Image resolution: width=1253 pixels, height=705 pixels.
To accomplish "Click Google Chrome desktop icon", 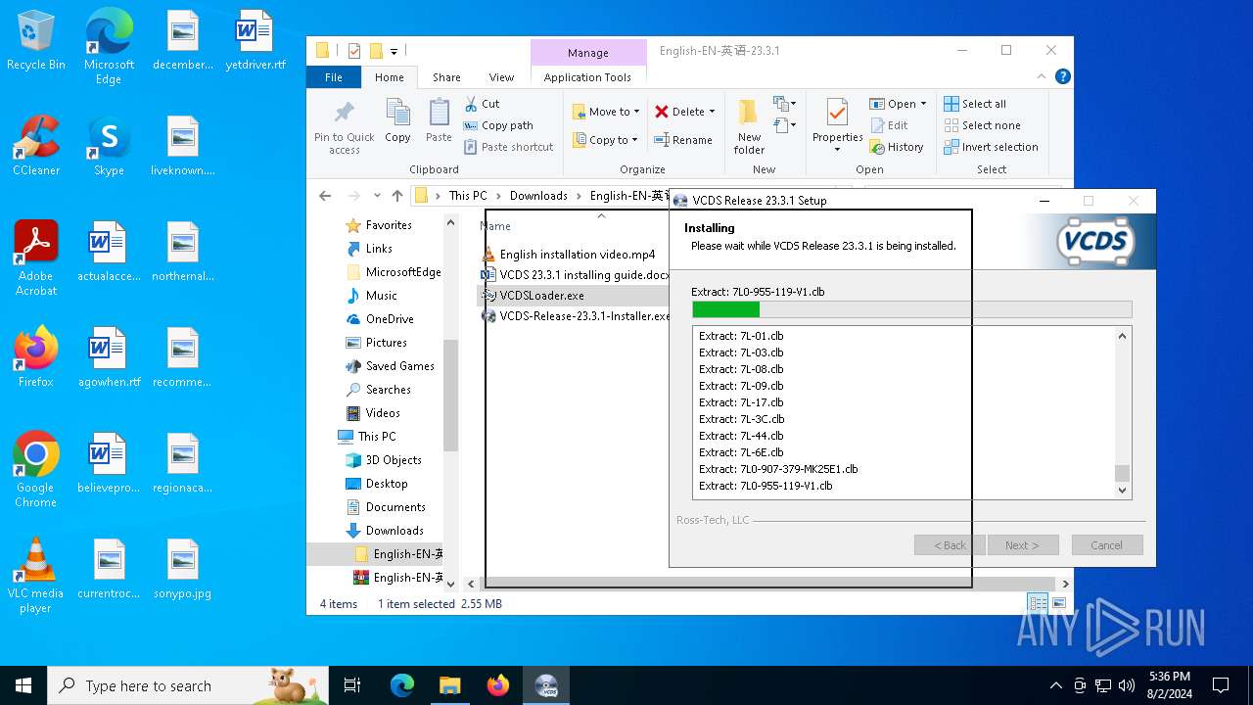I will (36, 470).
